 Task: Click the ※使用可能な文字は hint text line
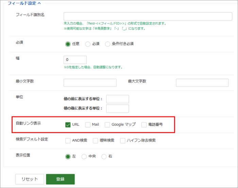[105, 29]
